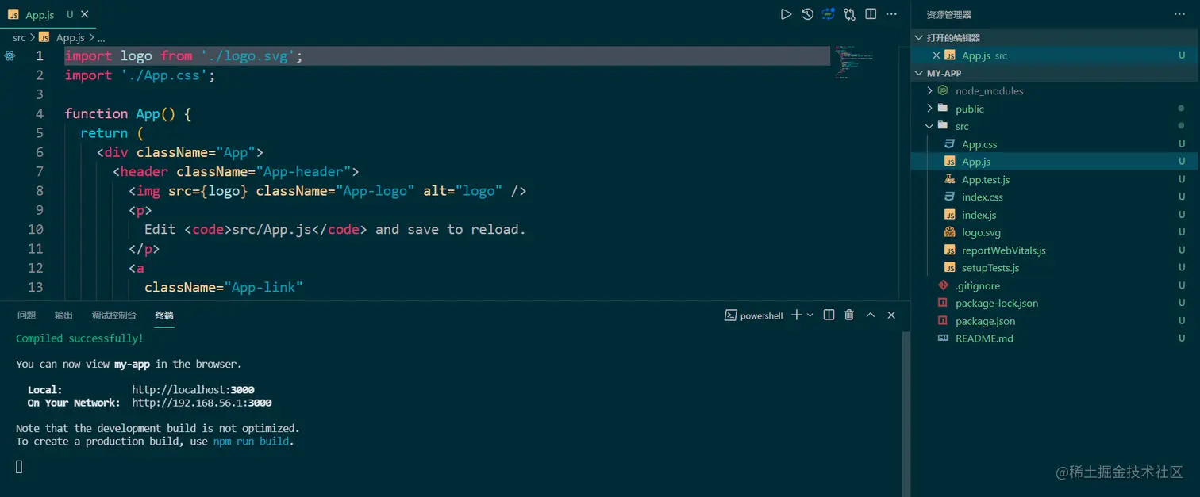The width and height of the screenshot is (1200, 497).
Task: Switch to the 调试控制台 panel tab
Action: 113,315
